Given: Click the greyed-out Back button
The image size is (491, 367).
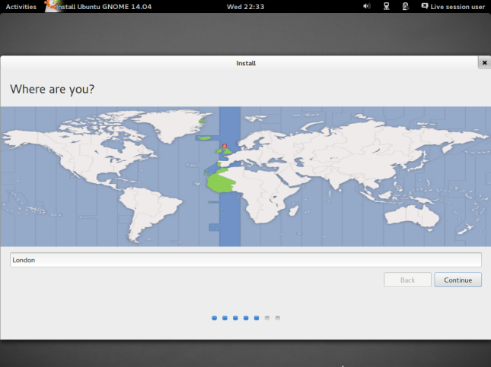Looking at the screenshot, I should point(407,280).
